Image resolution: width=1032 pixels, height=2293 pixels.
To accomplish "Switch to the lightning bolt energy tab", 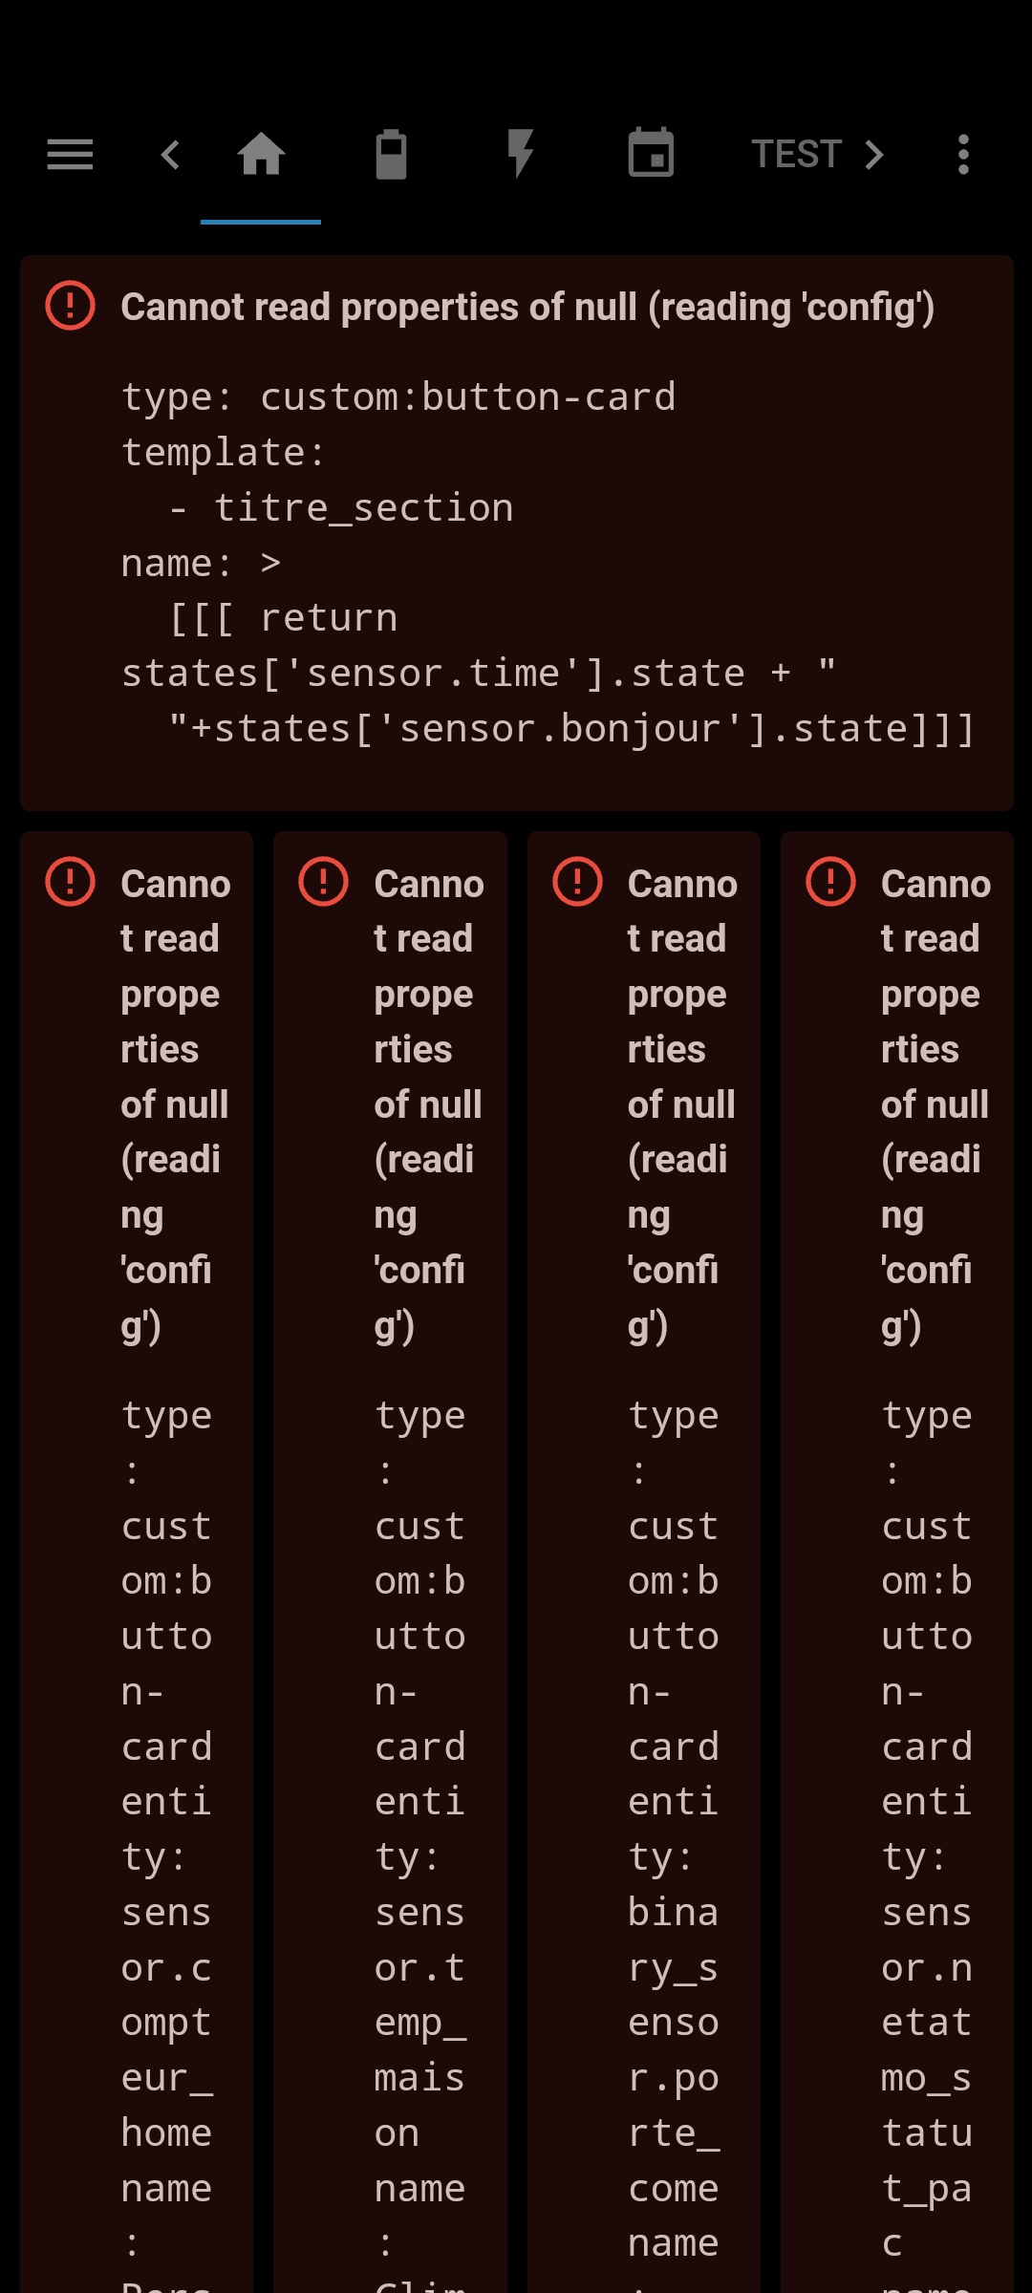I will pyautogui.click(x=521, y=154).
